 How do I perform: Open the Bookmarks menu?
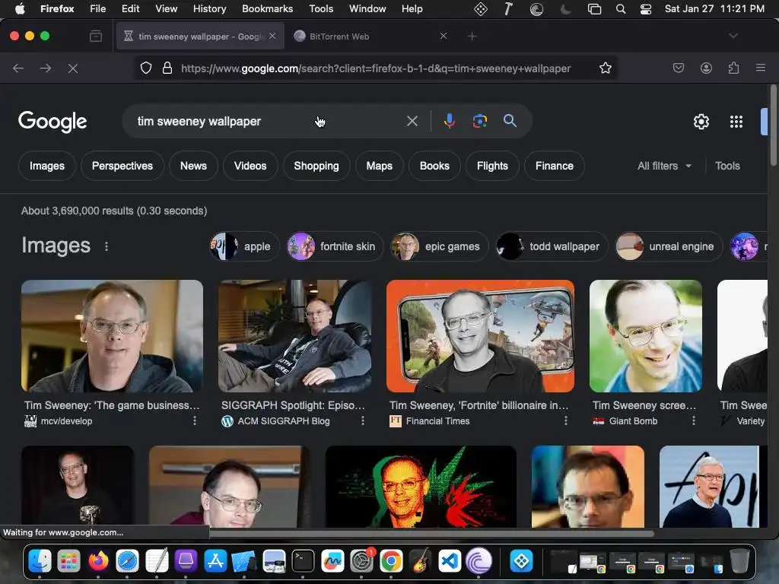coord(267,8)
